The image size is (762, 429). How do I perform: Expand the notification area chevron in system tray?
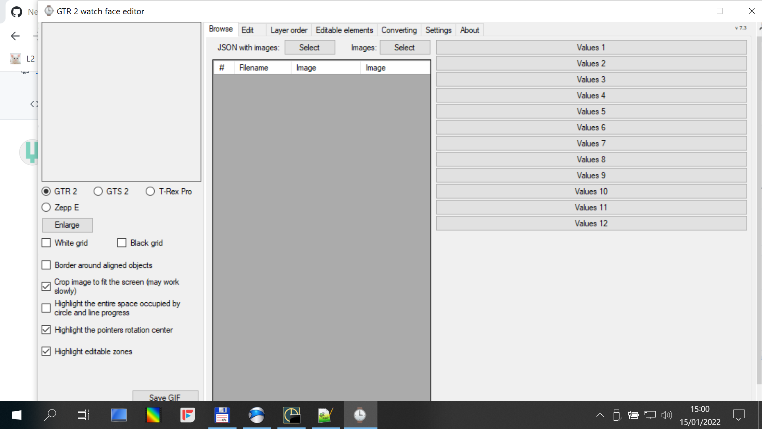[x=600, y=415]
